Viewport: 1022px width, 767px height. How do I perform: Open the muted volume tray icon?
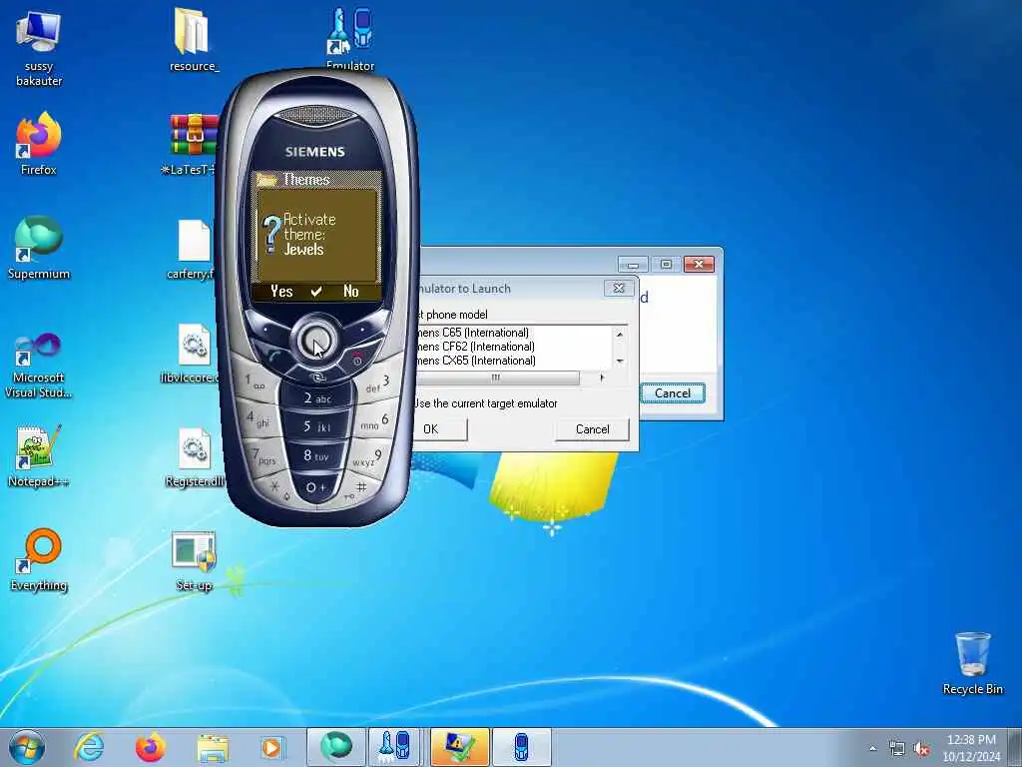[921, 749]
